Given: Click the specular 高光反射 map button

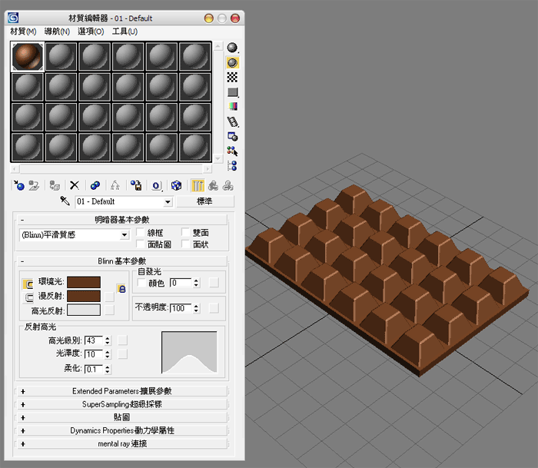Looking at the screenshot, I should [109, 310].
